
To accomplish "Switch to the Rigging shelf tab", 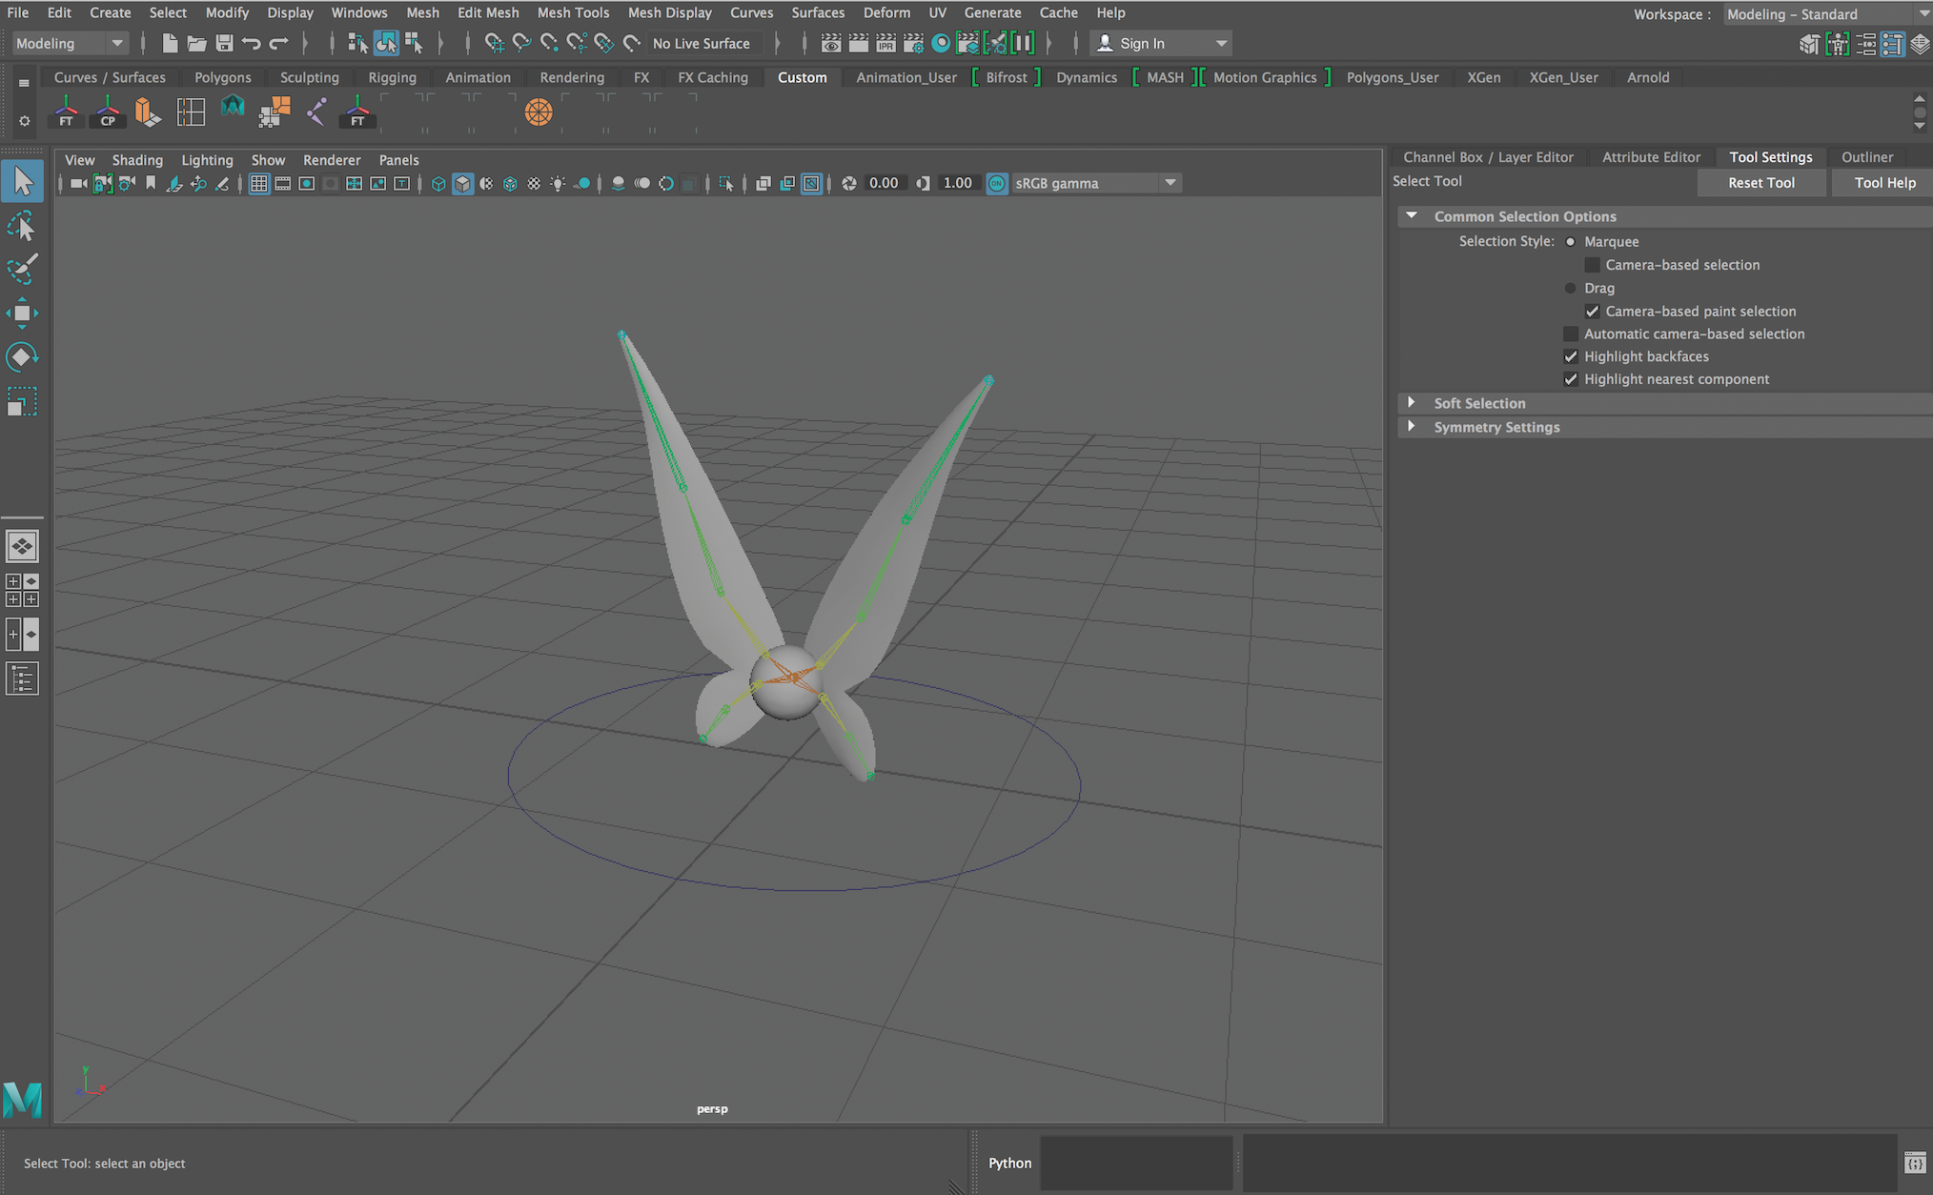I will pyautogui.click(x=392, y=77).
